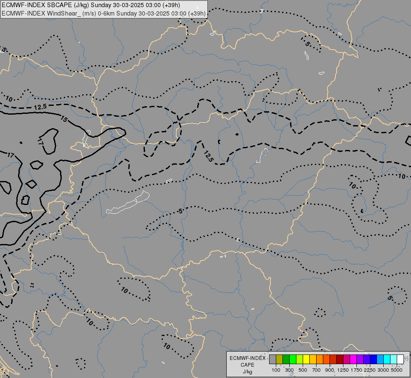Click the legend value 300
The image size is (411, 378).
[289, 370]
